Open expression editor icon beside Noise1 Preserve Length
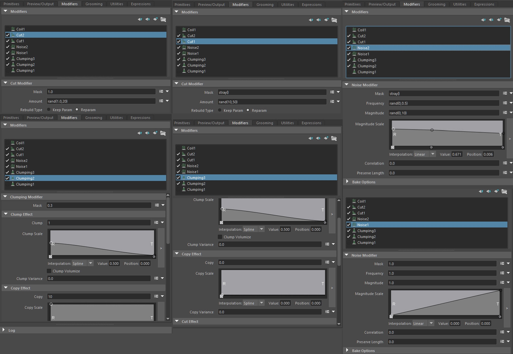 click(x=502, y=342)
